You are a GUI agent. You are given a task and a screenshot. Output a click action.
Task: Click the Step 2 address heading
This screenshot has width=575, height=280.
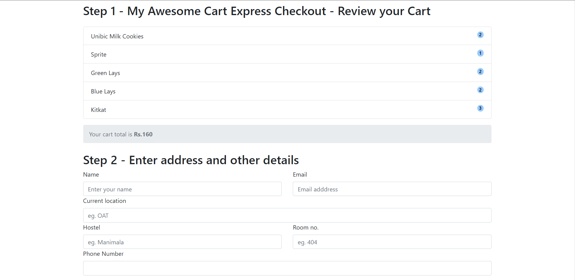191,160
